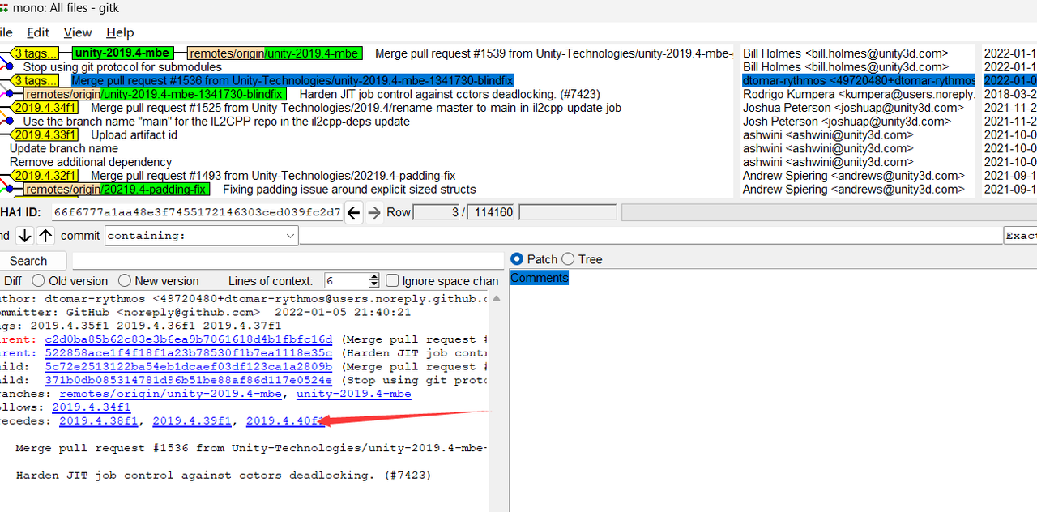Open the File menu

6,32
